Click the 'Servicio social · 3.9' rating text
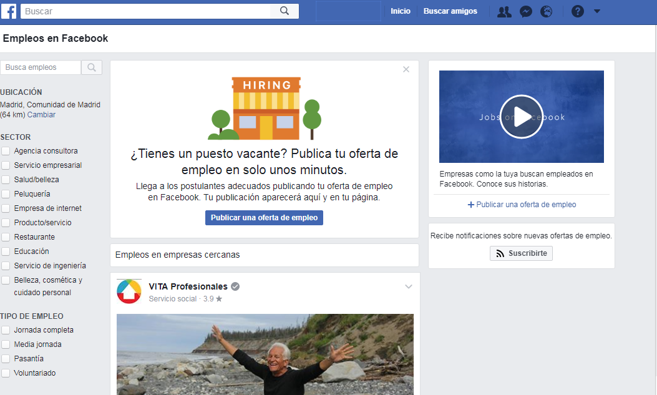The width and height of the screenshot is (657, 395). [185, 299]
